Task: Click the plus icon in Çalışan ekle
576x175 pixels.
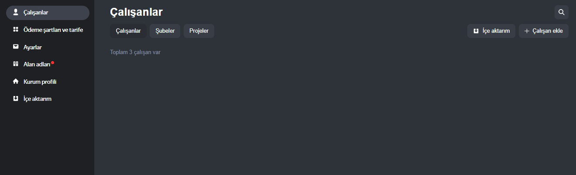Action: pos(527,31)
